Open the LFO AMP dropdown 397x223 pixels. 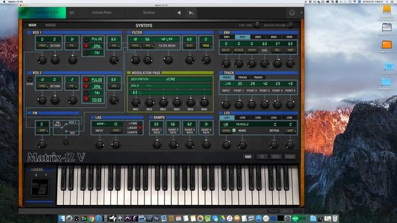pyautogui.click(x=290, y=131)
